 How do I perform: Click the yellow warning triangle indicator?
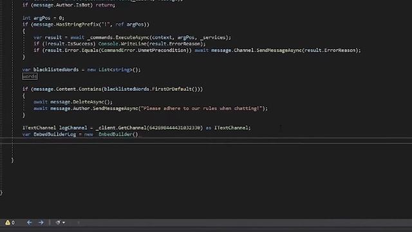coord(8,222)
